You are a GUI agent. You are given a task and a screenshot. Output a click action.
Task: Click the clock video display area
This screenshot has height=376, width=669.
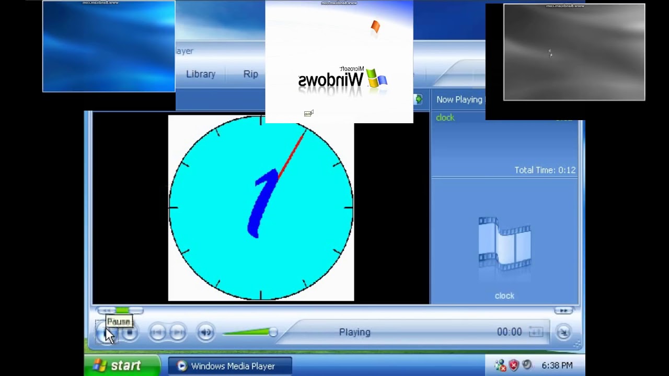point(261,208)
